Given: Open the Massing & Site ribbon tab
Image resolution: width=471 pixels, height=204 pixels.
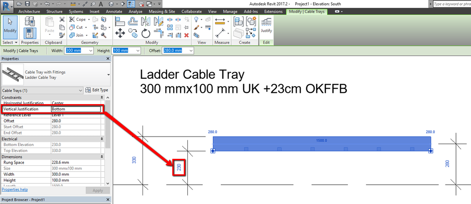Looking at the screenshot, I should click(x=162, y=11).
